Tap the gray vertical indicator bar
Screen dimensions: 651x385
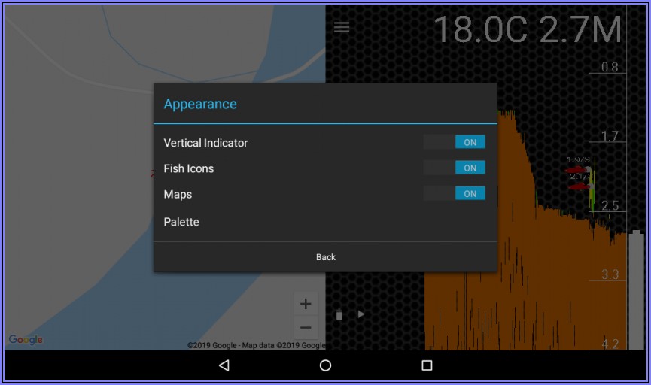point(636,290)
